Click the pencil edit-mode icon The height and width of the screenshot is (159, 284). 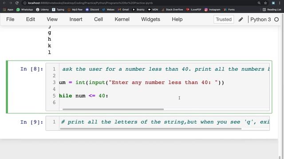[x=241, y=19]
